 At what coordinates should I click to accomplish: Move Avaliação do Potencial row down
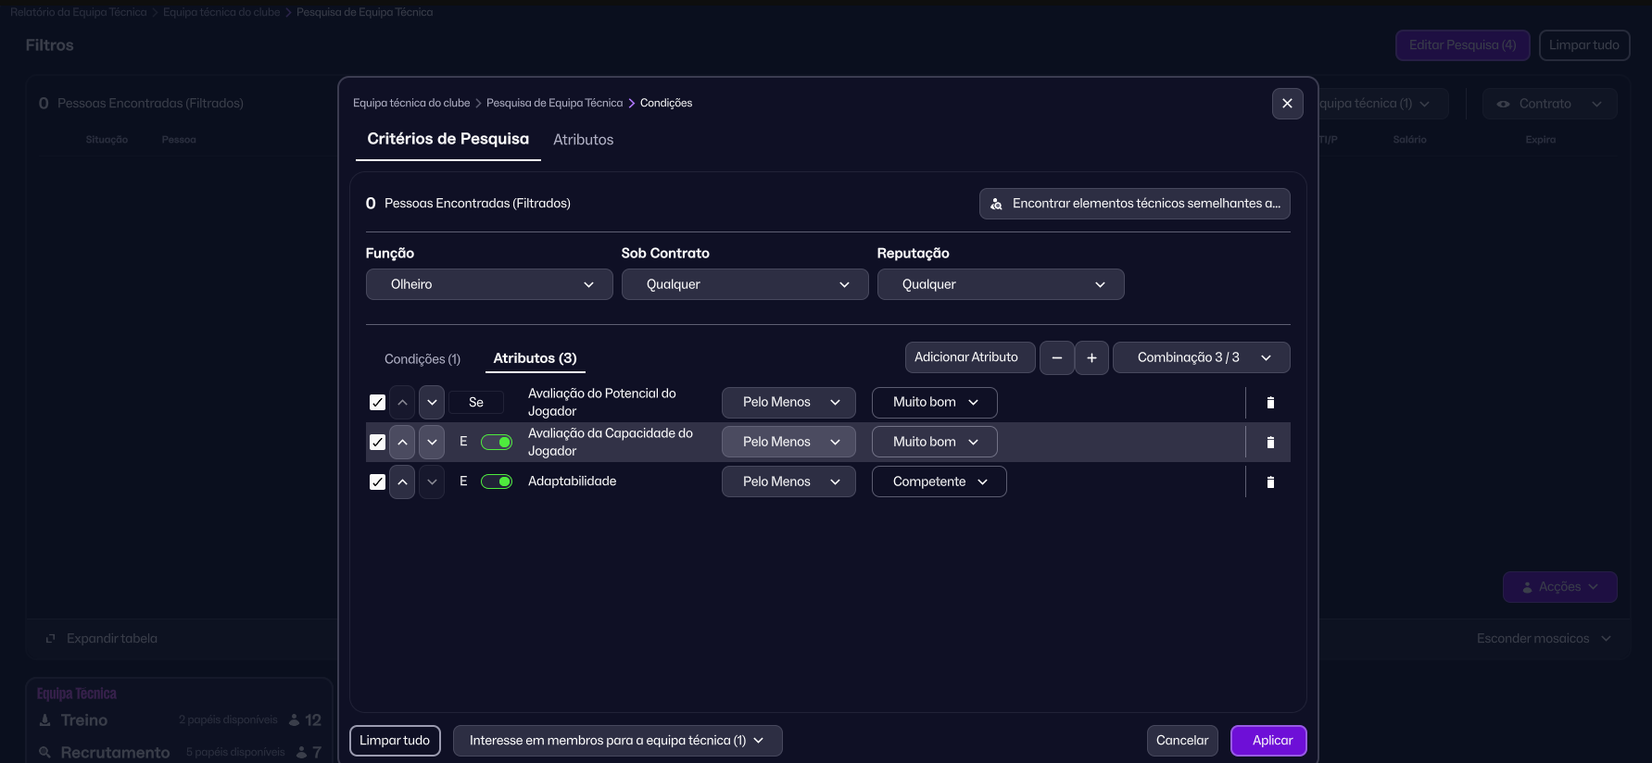click(x=432, y=403)
